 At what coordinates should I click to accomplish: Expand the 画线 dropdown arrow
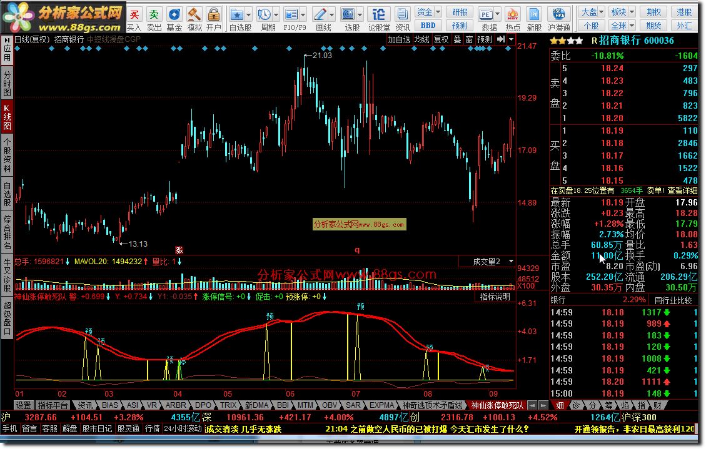[x=331, y=15]
